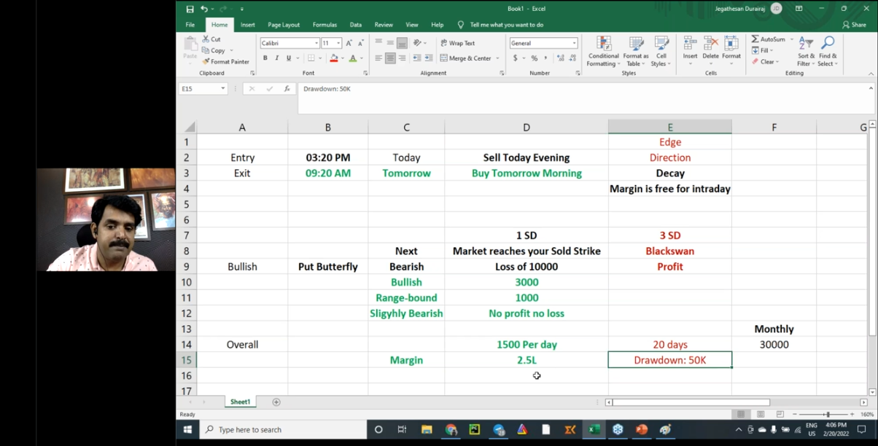The image size is (878, 446).
Task: Open the font size dropdown
Action: (338, 42)
